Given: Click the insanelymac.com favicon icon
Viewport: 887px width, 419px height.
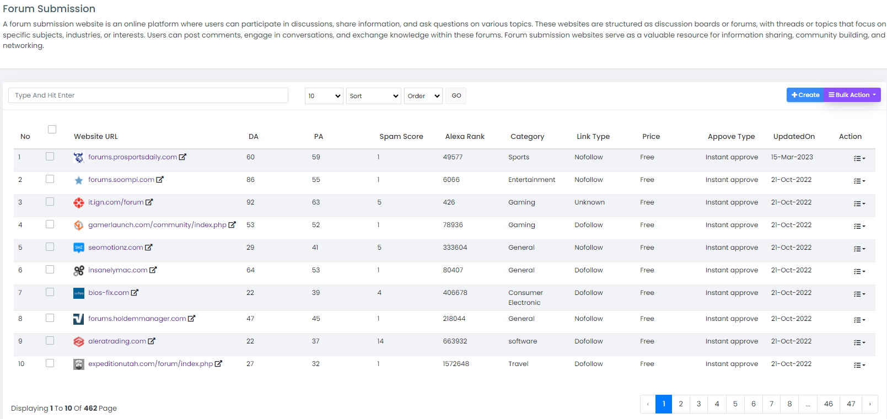Looking at the screenshot, I should [x=79, y=271].
